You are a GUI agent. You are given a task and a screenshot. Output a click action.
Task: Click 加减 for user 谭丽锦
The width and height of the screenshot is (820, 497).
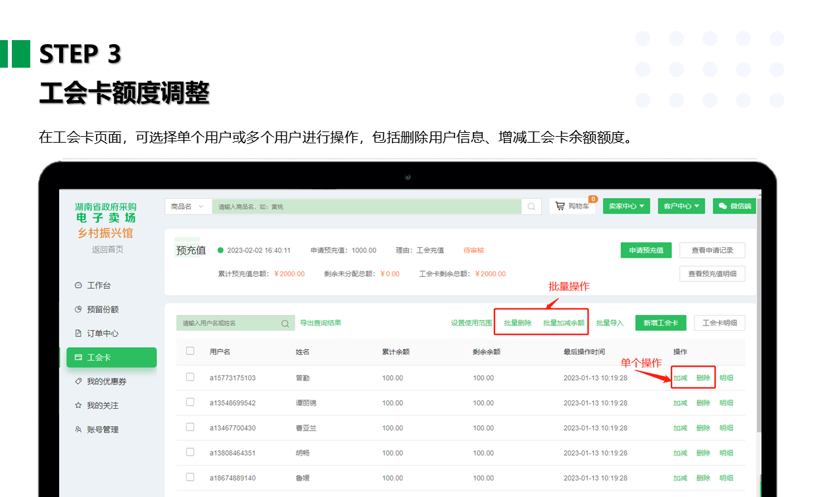click(x=680, y=403)
